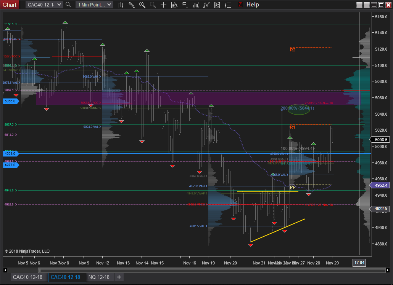Click the zoom in magnifier icon

pos(142,5)
